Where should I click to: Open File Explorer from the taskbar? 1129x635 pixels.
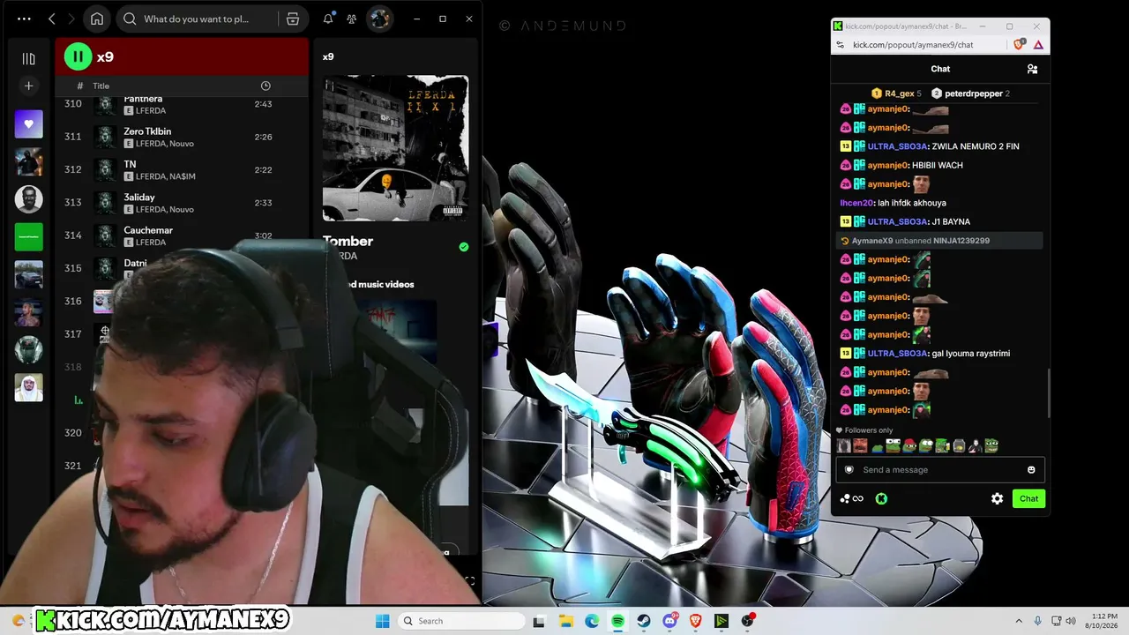[x=565, y=621]
